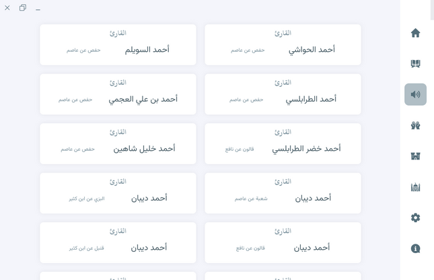Open أحمد ديبان قنبل عن ابن كثير

coord(118,242)
